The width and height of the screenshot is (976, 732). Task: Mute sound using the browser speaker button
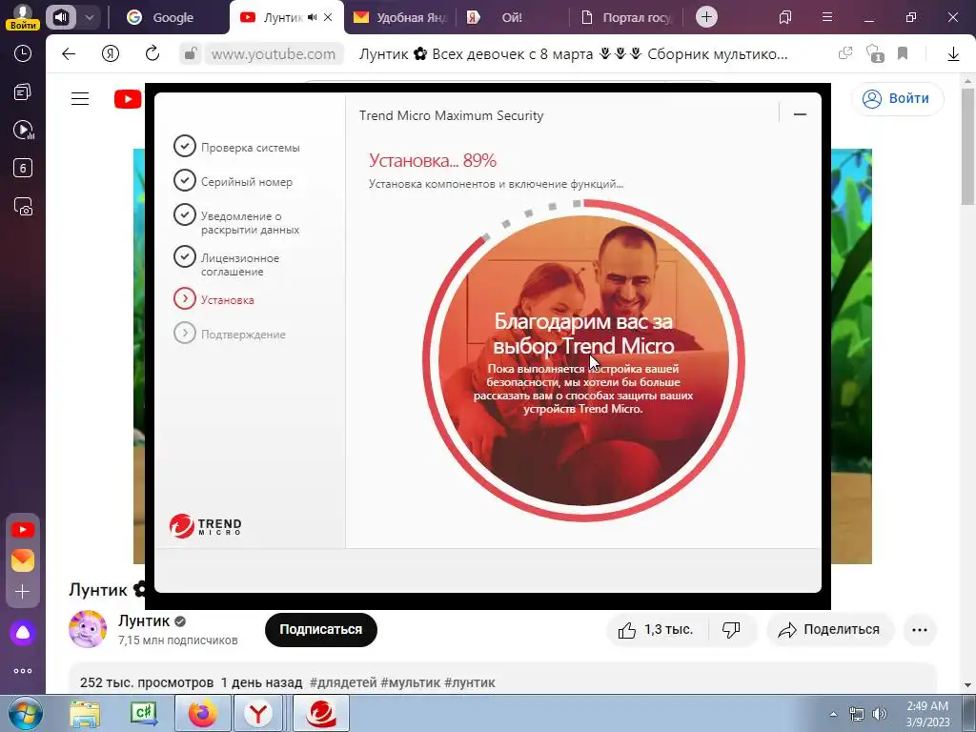[x=60, y=17]
